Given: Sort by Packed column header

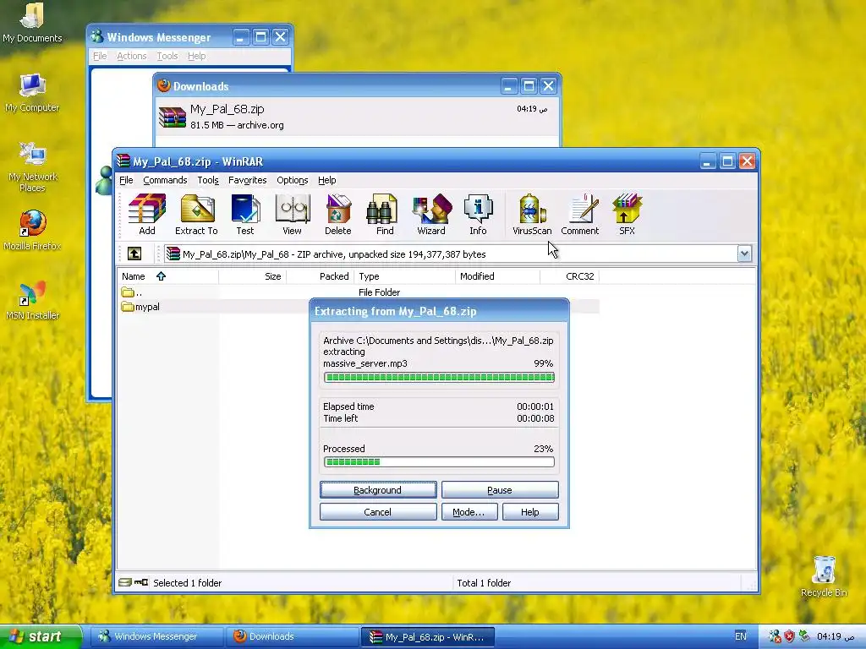Looking at the screenshot, I should click(x=321, y=276).
